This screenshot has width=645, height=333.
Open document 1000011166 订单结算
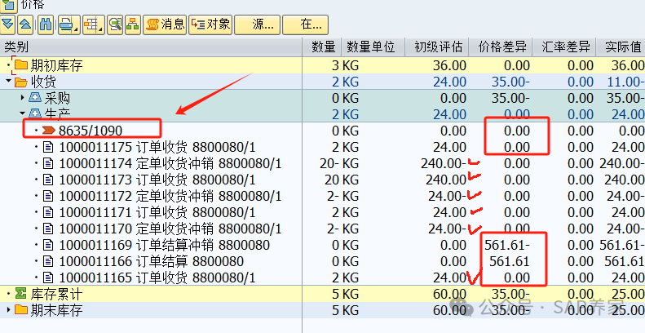click(152, 261)
